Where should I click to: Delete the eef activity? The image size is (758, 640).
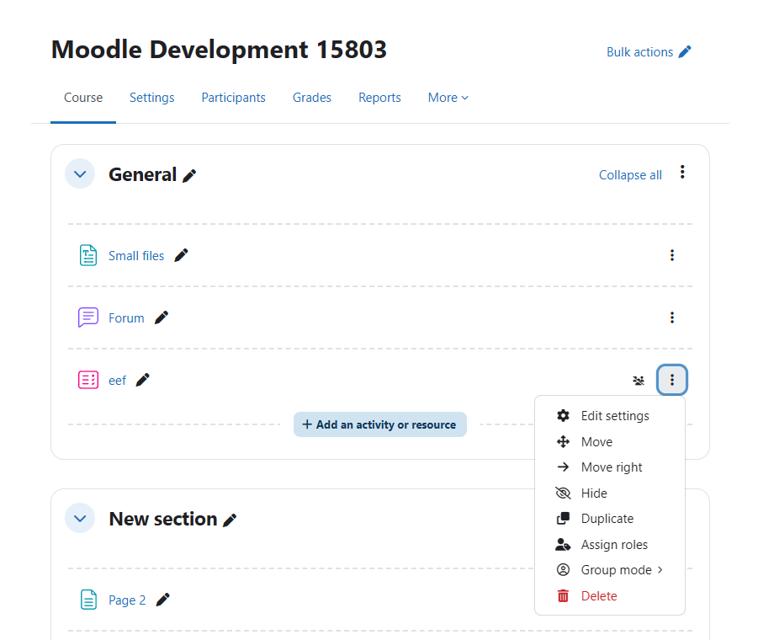pyautogui.click(x=610, y=596)
